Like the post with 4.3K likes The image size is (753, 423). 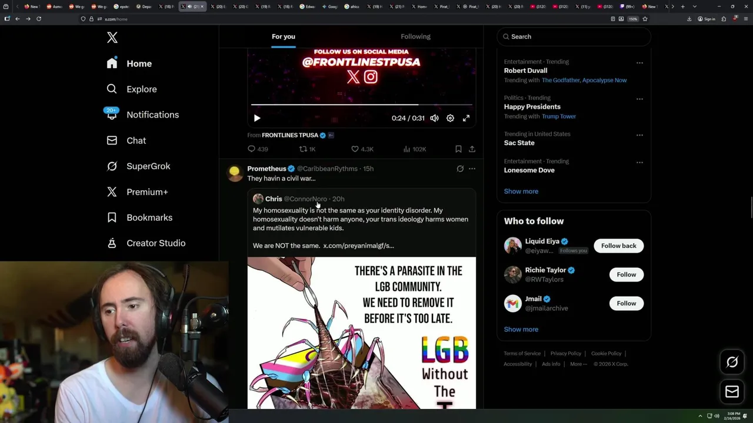tap(362, 149)
